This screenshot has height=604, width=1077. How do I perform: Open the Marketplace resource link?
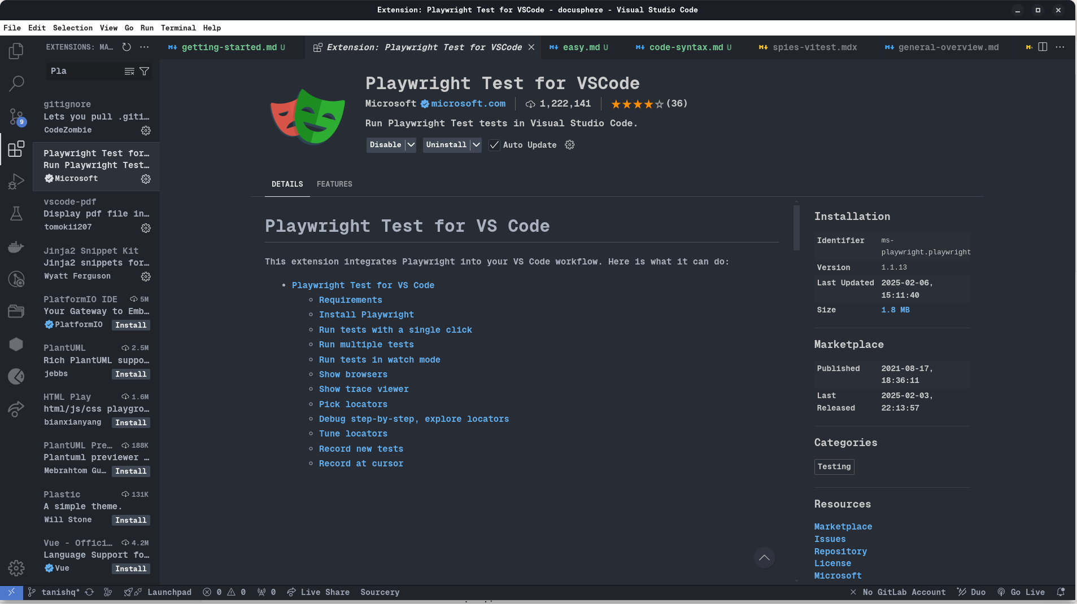click(843, 527)
